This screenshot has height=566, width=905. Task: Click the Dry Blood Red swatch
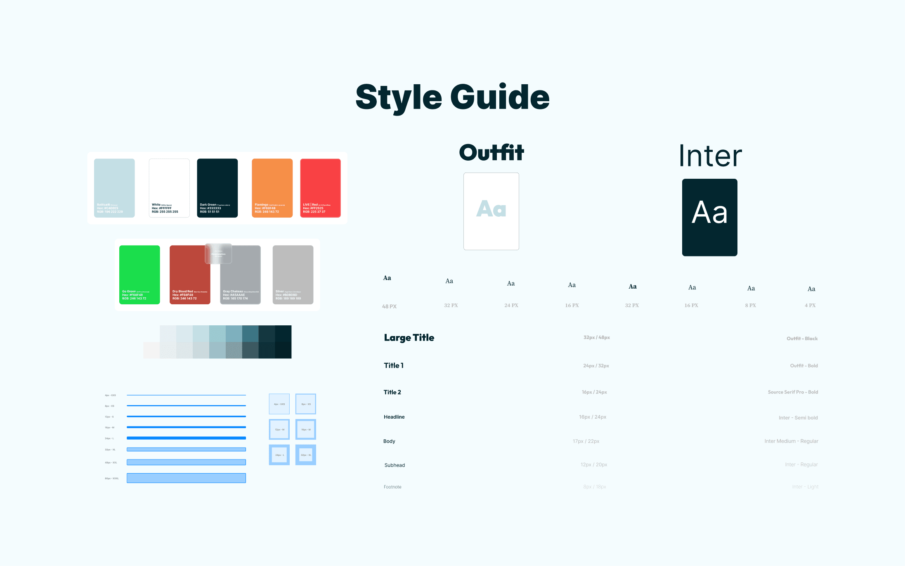[x=190, y=275]
